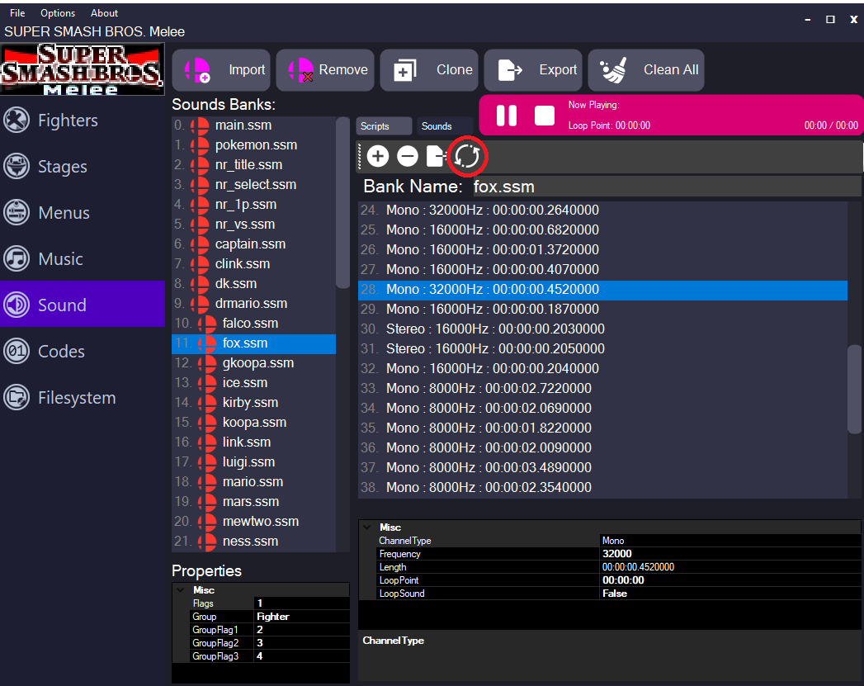The width and height of the screenshot is (864, 686).
Task: Select nr_title.ssm sound bank
Action: [x=254, y=165]
